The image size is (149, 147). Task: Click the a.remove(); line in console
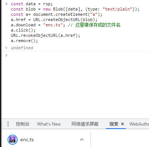coord(24,41)
